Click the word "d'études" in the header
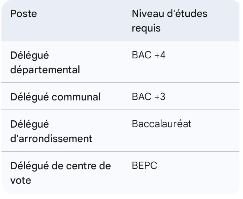The width and height of the screenshot is (243, 199). click(x=188, y=14)
